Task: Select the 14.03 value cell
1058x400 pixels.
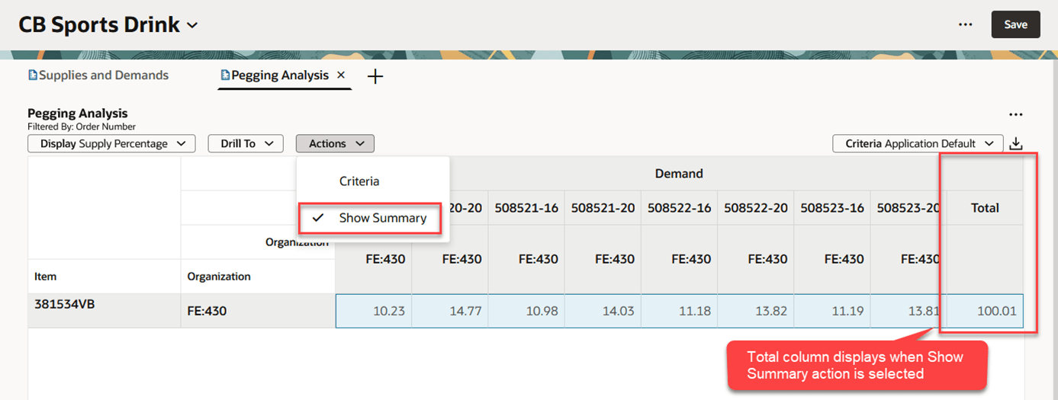Action: click(603, 311)
